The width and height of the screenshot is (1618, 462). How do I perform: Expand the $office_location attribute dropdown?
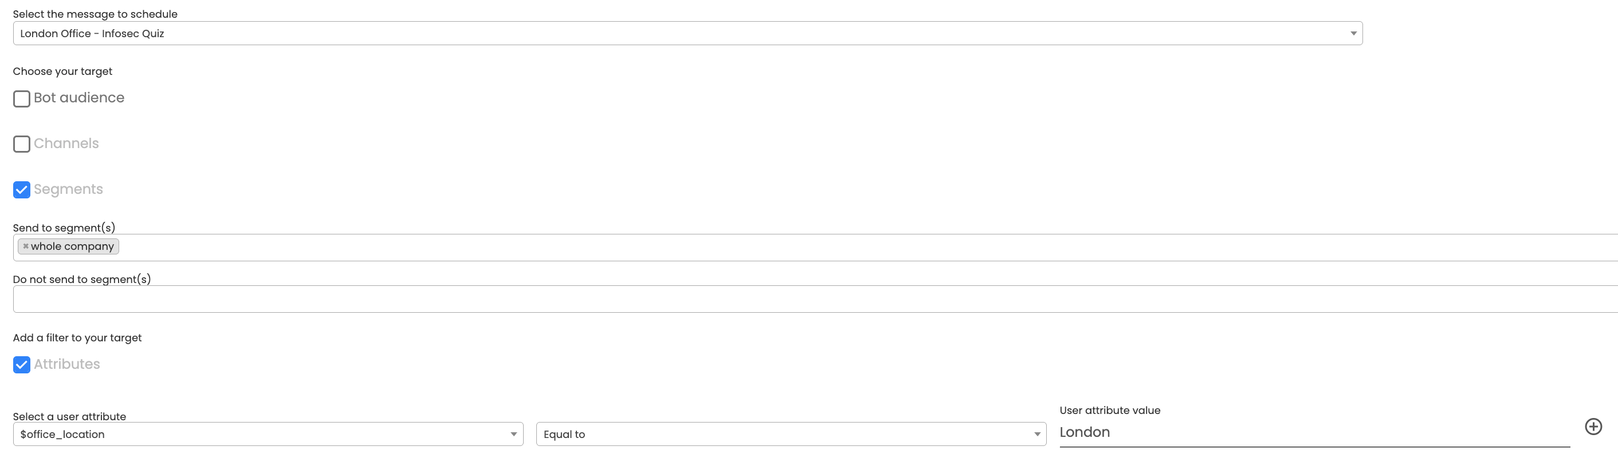(x=268, y=435)
